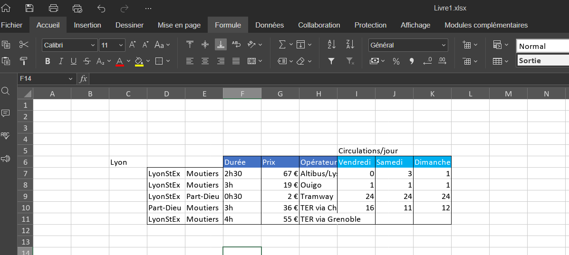
Task: Click the feedback megaphone sidebar icon
Action: (5, 159)
